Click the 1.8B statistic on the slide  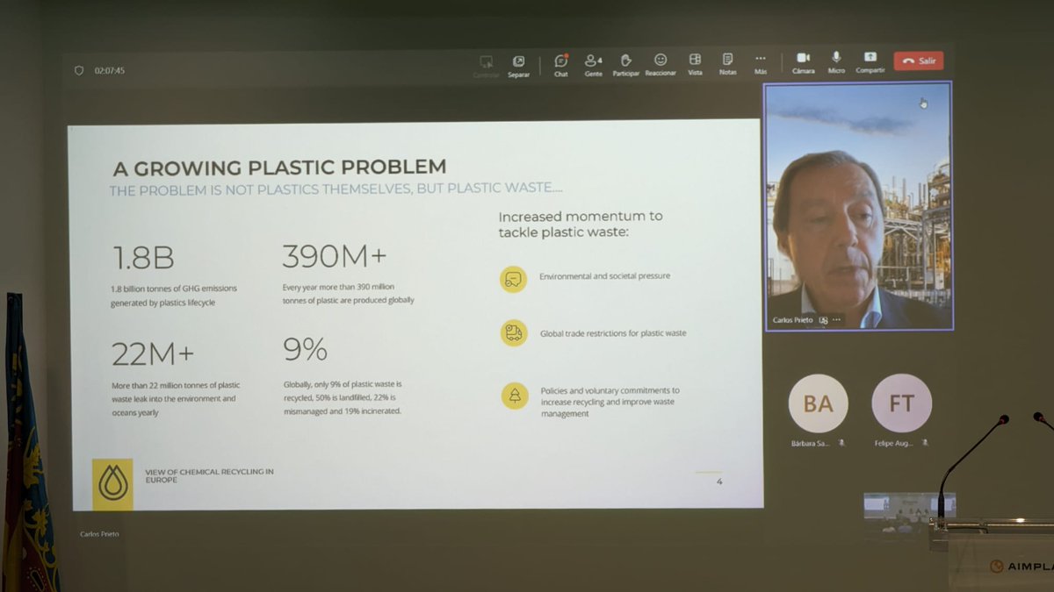click(142, 258)
